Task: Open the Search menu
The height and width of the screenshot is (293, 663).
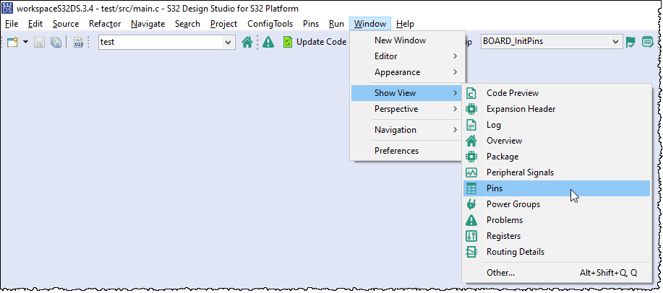Action: point(187,24)
